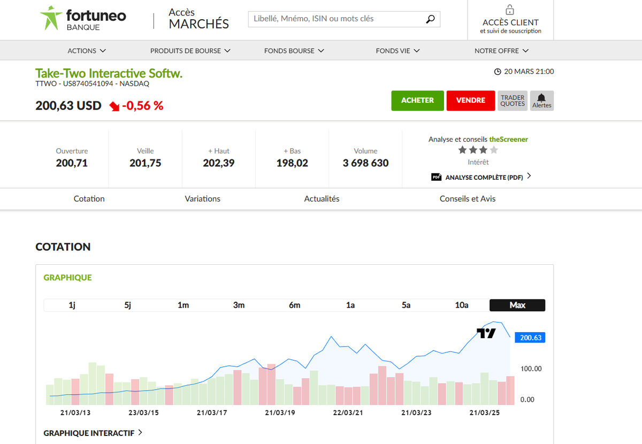Click the 21/03/25 date on chart axis
Image resolution: width=642 pixels, height=444 pixels.
click(x=484, y=413)
